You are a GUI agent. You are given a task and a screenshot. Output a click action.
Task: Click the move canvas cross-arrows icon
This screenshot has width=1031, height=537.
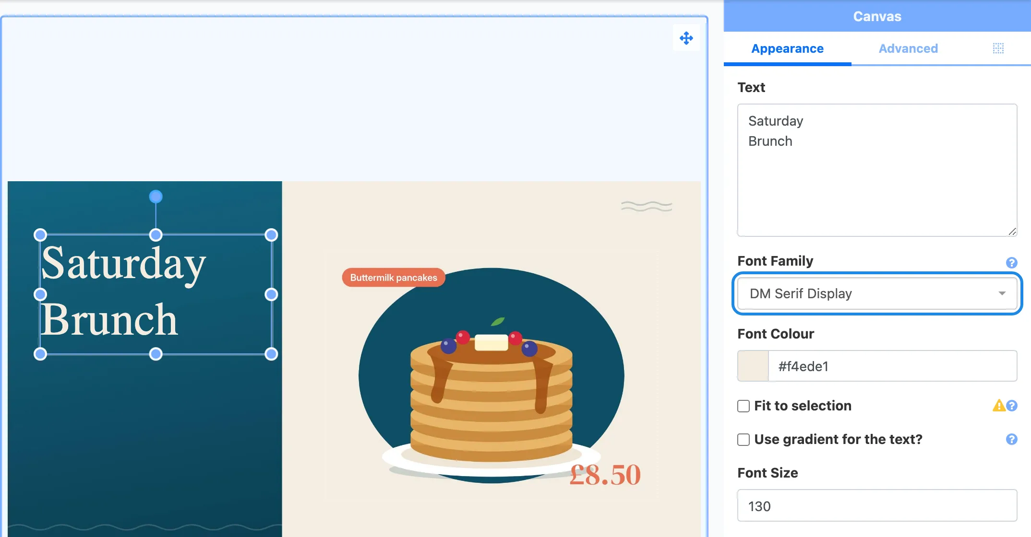click(686, 38)
